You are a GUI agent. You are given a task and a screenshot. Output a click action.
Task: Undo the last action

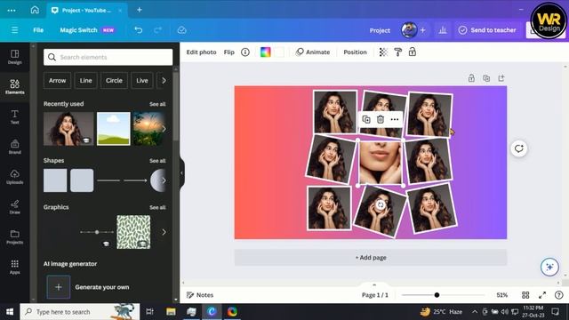[x=139, y=30]
